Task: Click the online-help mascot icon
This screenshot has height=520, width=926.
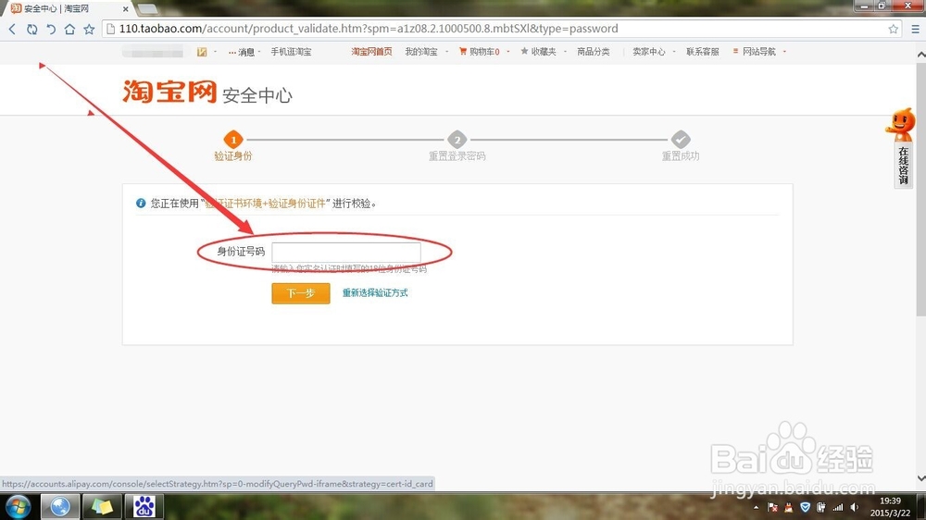Action: 901,124
